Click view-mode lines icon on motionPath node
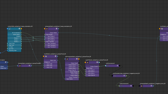The height and width of the screenshot is (94, 168). (19, 29)
